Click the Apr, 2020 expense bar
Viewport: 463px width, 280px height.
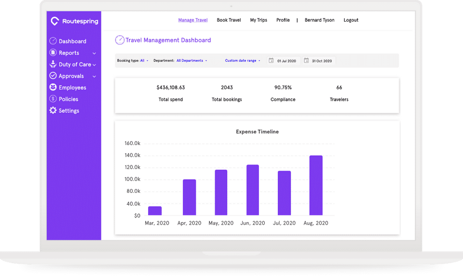pos(189,197)
